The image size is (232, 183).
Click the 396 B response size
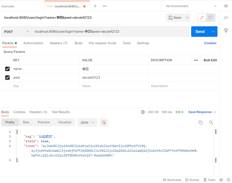coord(179,112)
